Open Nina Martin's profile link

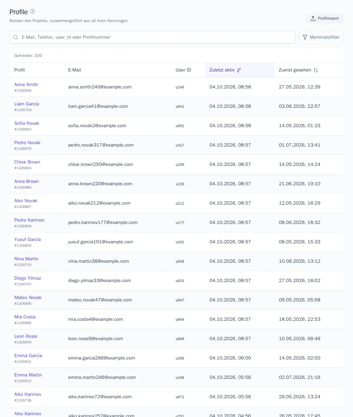point(26,259)
